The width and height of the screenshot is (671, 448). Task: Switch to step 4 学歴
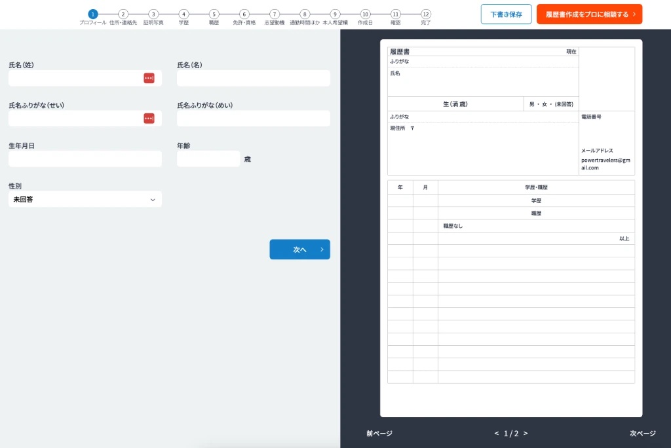click(x=183, y=14)
